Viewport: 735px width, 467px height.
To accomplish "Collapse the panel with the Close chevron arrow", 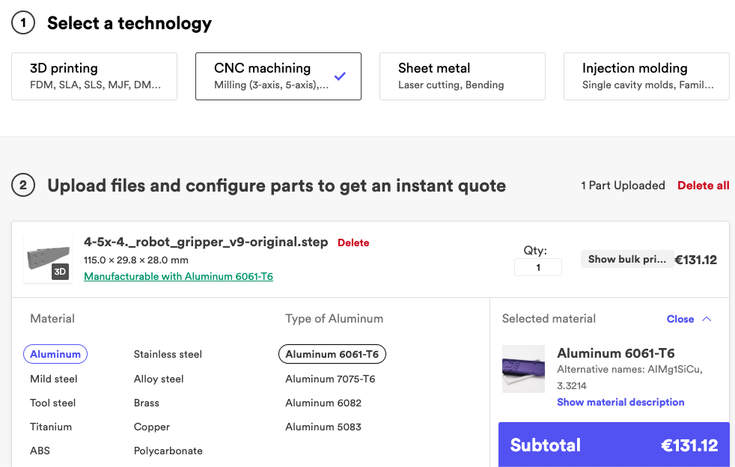I will [x=707, y=320].
